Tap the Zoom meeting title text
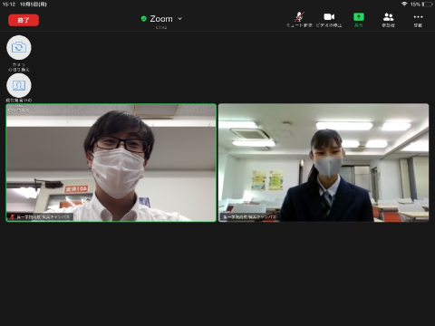This screenshot has width=435, height=326. click(x=161, y=19)
